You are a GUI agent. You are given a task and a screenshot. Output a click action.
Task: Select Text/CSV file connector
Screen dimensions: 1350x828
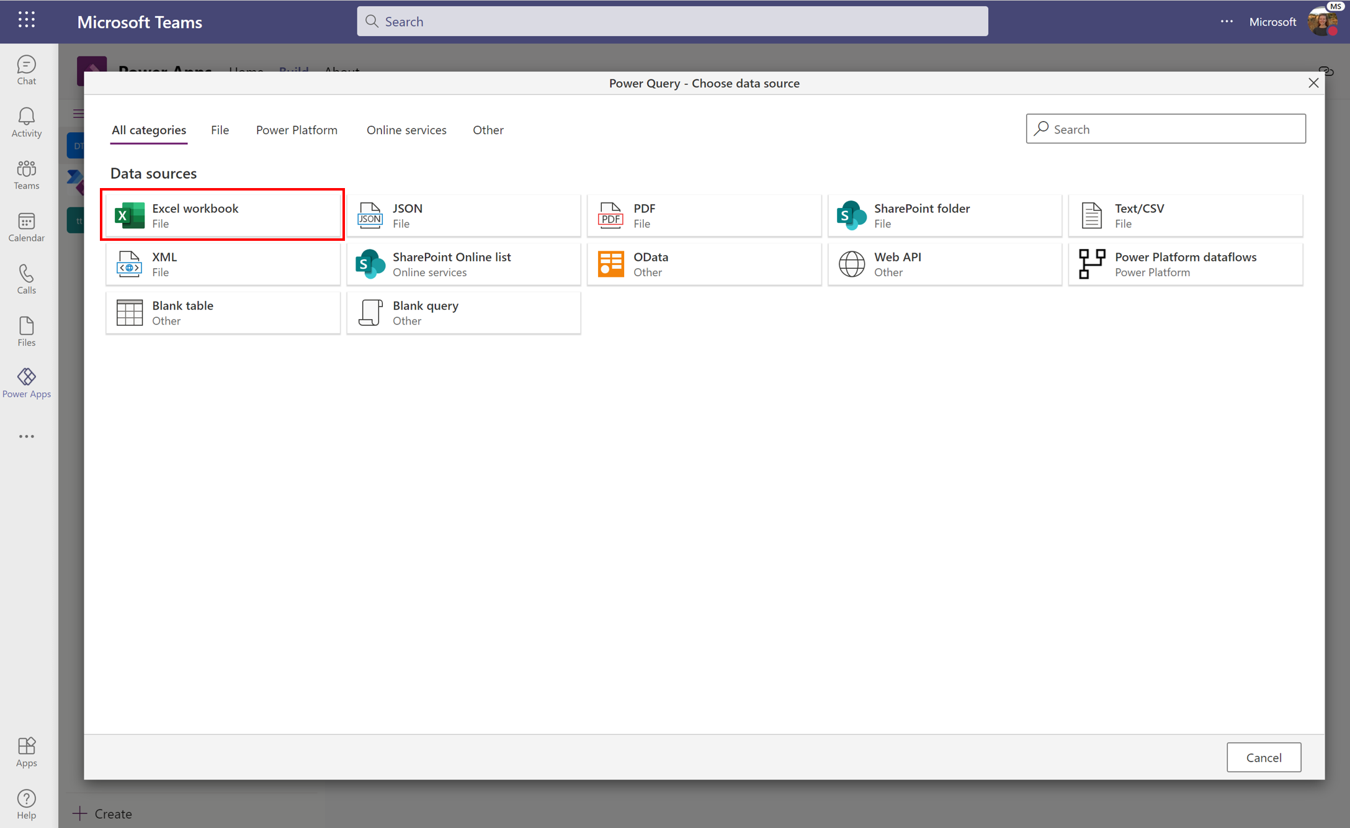click(x=1184, y=214)
